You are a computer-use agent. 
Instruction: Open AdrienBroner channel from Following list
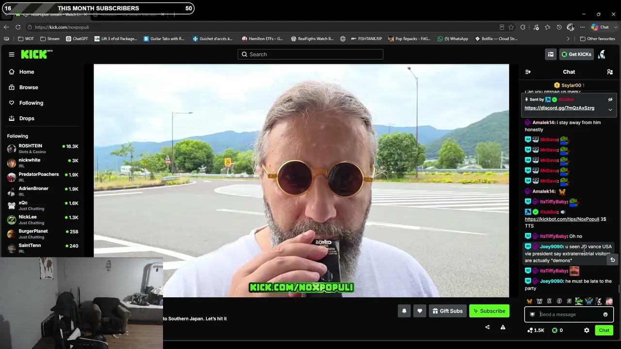(x=42, y=191)
